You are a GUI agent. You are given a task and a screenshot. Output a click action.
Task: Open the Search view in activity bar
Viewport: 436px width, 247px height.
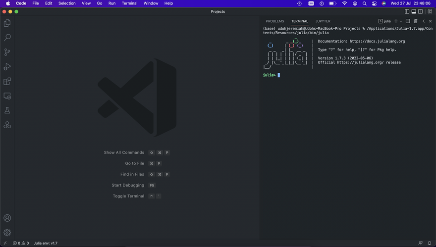point(7,38)
